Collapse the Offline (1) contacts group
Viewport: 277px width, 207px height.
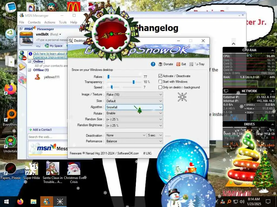tap(29, 70)
